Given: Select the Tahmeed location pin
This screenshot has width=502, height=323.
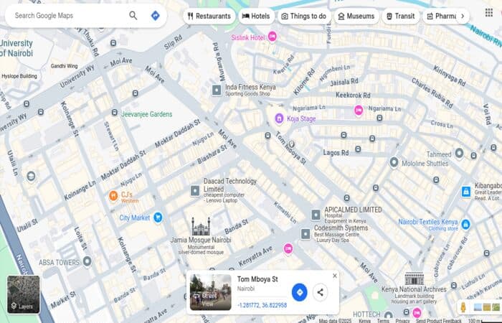Looking at the screenshot, I should click(x=460, y=153).
